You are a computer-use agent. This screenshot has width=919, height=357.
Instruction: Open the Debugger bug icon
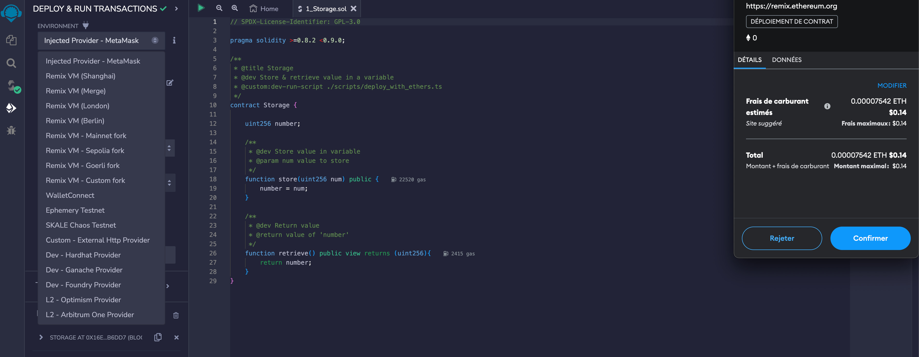11,130
